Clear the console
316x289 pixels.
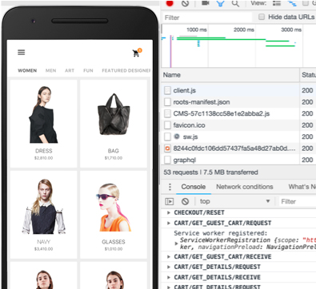click(185, 201)
